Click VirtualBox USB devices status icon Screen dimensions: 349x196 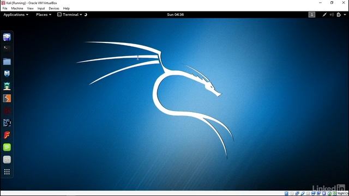pyautogui.click(x=303, y=194)
